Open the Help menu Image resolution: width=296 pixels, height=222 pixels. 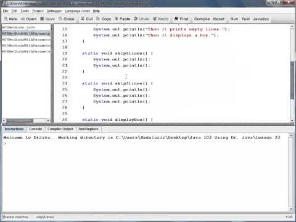(96, 11)
